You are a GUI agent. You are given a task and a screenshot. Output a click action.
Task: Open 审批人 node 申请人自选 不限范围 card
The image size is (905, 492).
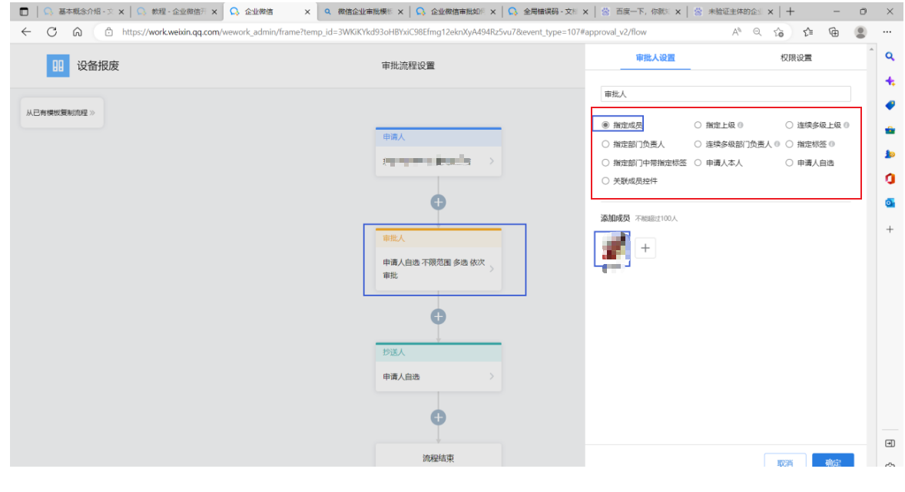438,259
